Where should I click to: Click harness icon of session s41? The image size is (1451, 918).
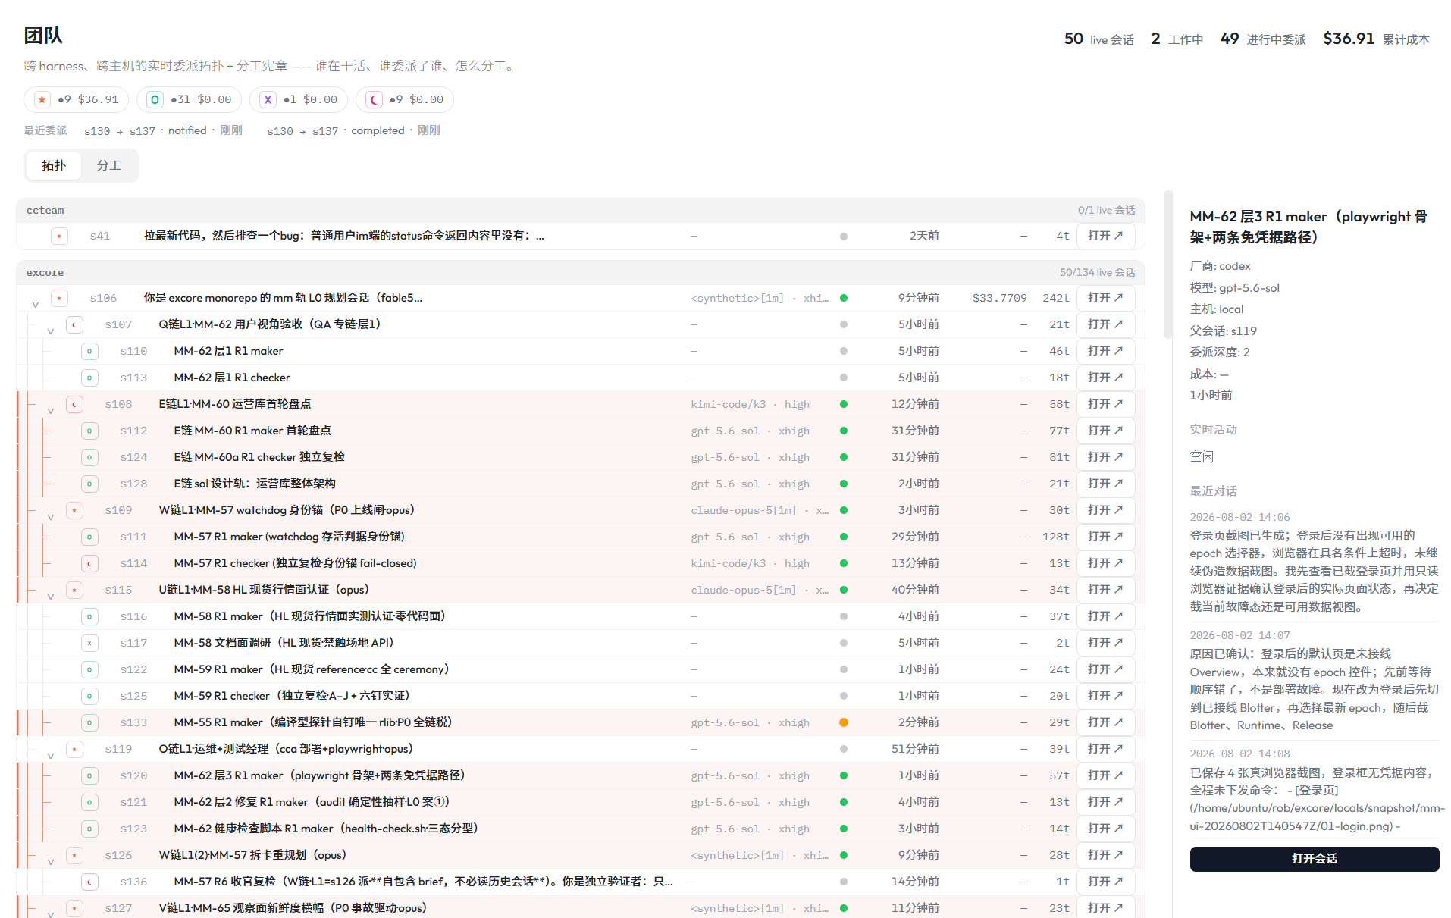59,236
